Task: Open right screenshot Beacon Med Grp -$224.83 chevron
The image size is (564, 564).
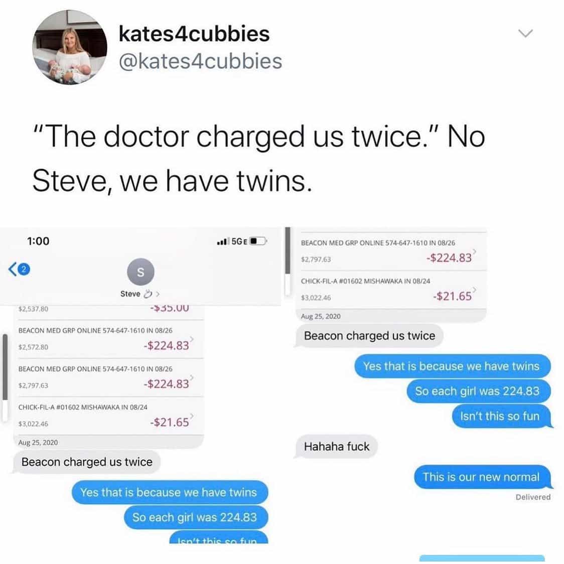Action: (475, 251)
